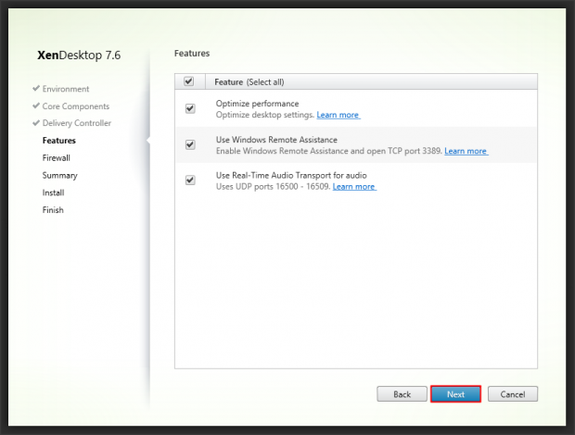Select Install step in sidebar
Viewport: 575px width, 435px height.
[53, 193]
